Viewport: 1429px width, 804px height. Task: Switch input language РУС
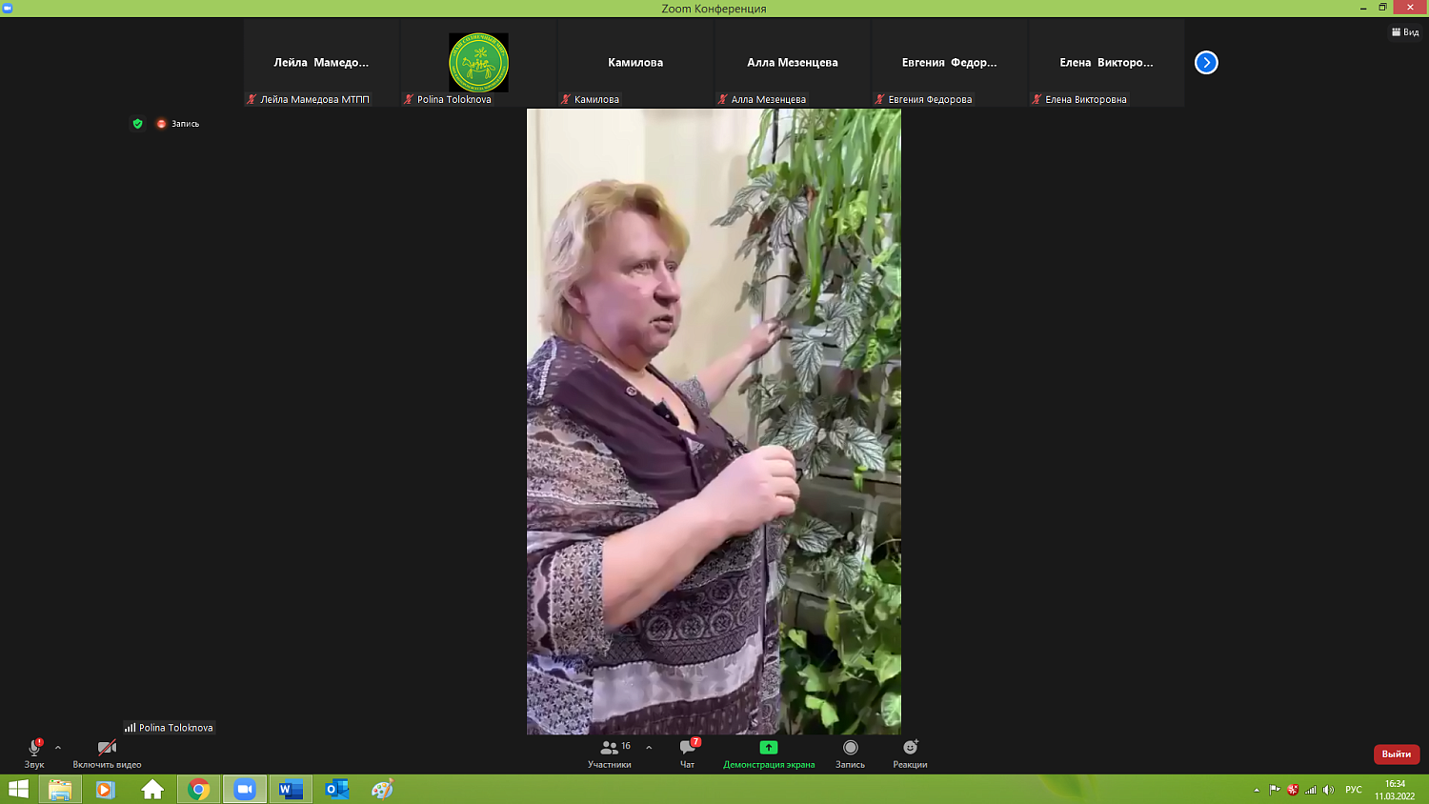point(1354,790)
